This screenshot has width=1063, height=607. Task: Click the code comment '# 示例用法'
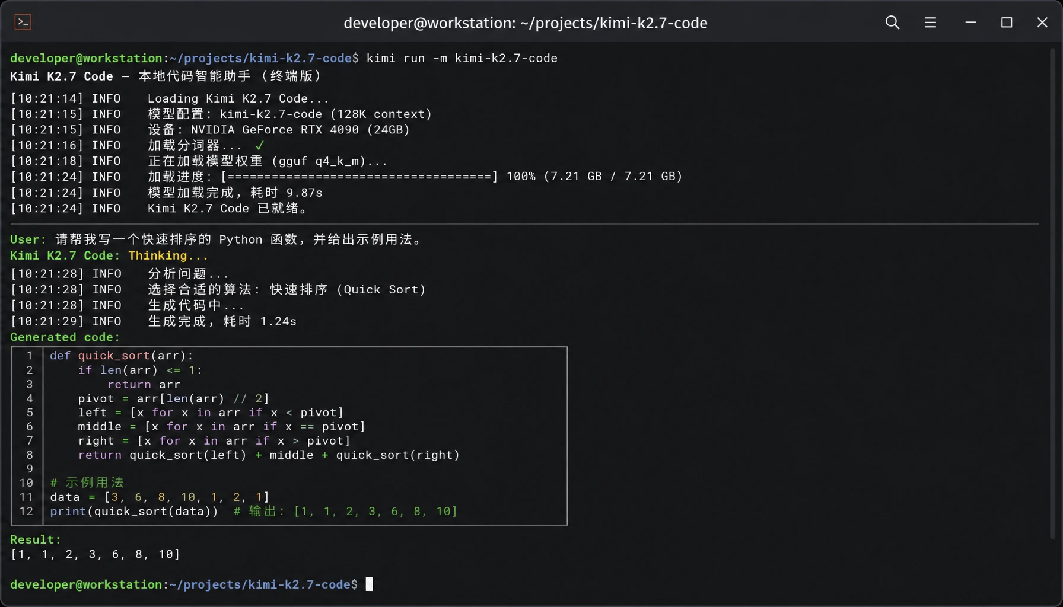pos(87,483)
